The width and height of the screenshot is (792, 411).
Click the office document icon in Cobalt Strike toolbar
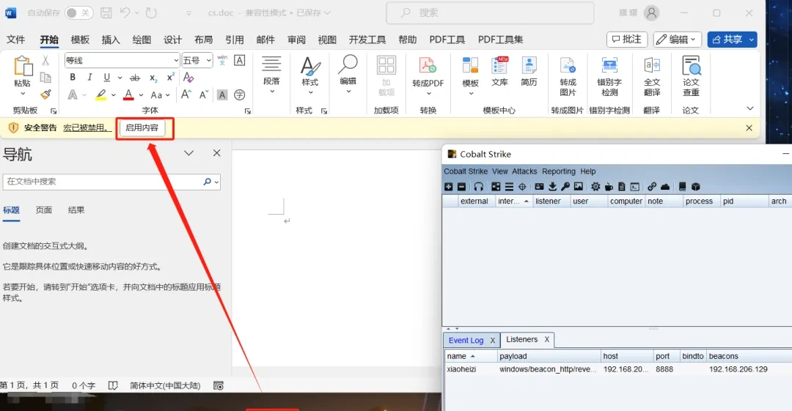tap(622, 187)
